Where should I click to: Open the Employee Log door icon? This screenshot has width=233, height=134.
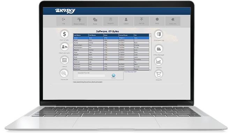pyautogui.click(x=159, y=34)
